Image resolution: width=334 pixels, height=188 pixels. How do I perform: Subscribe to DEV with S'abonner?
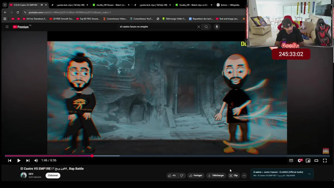(x=53, y=175)
